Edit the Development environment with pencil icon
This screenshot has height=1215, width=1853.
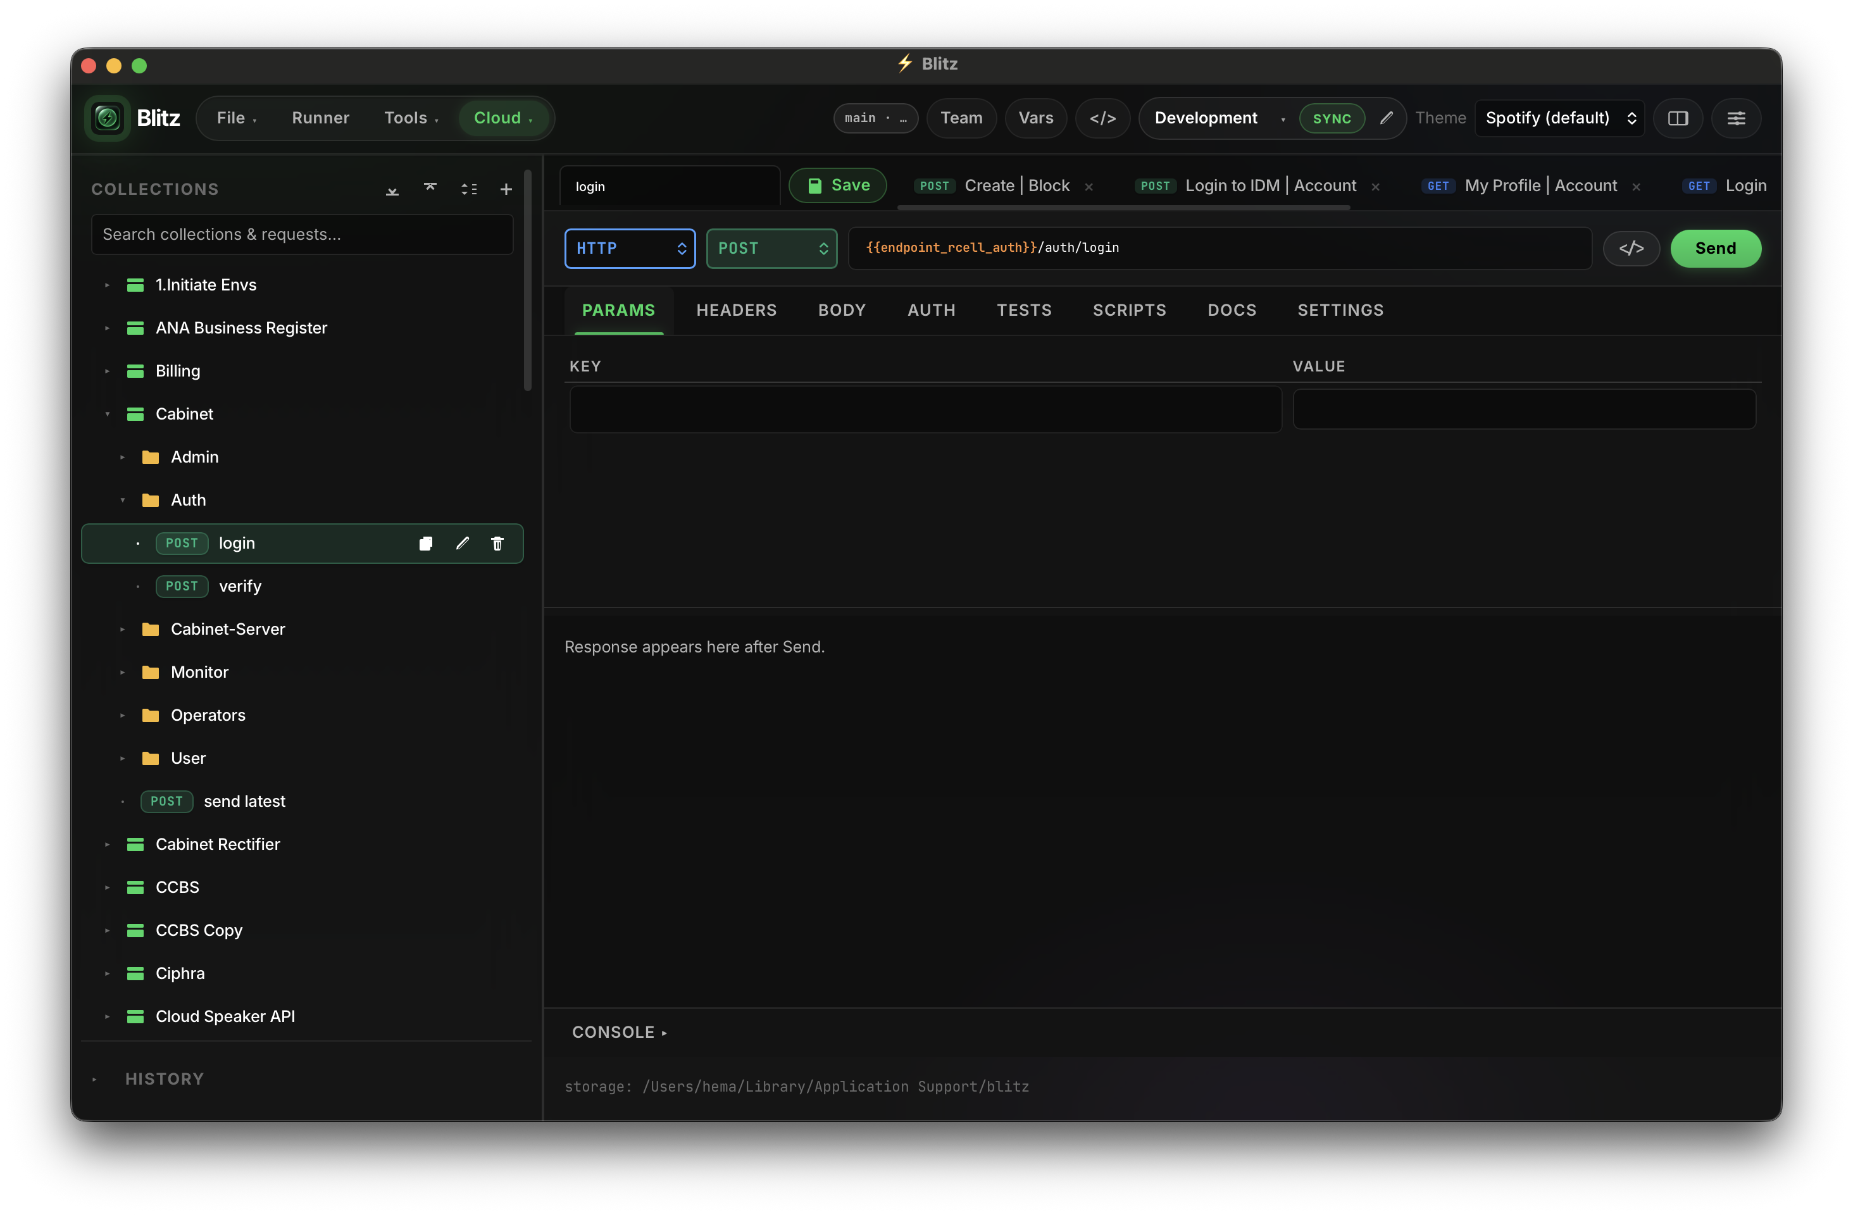tap(1387, 118)
